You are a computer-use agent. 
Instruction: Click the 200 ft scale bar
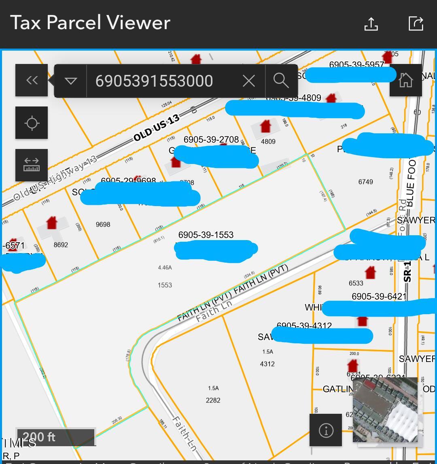pos(55,437)
